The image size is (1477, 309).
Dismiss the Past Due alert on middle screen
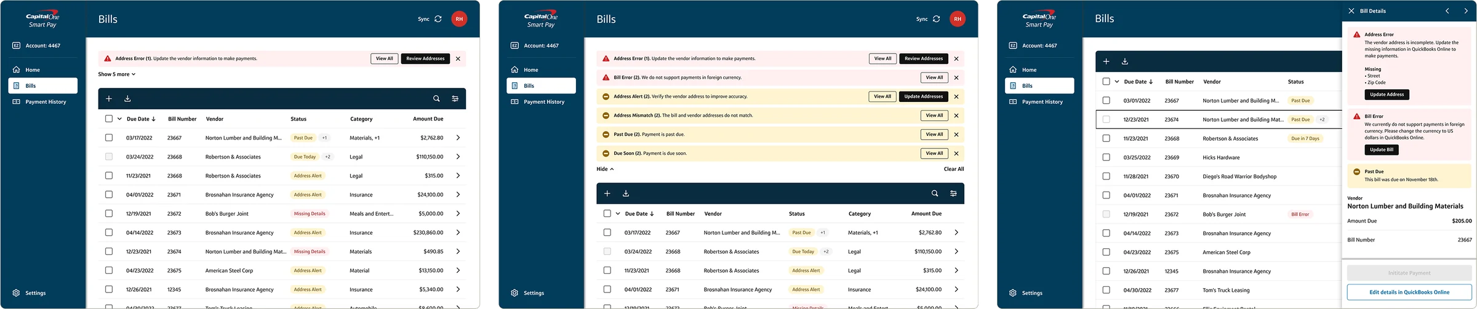[x=956, y=135]
